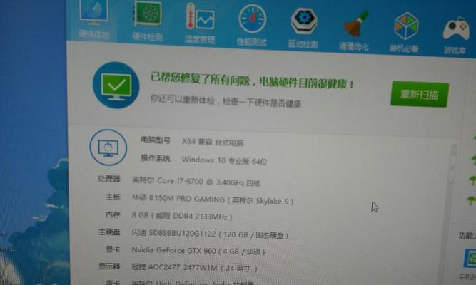Screen dimensions: 476x285
Task: Click the 显示器 label
Action: 109,266
